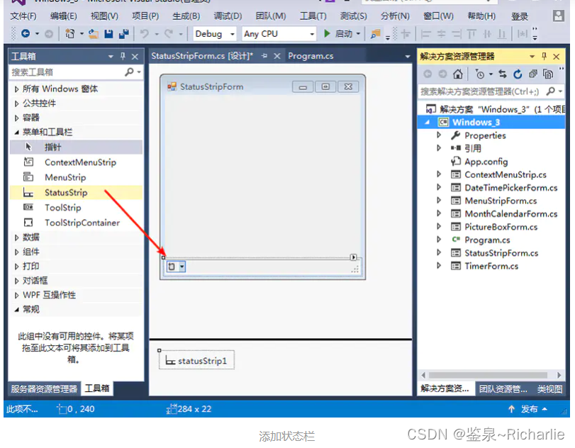Open the 生成(B) menu
This screenshot has height=448, width=575.
point(186,16)
